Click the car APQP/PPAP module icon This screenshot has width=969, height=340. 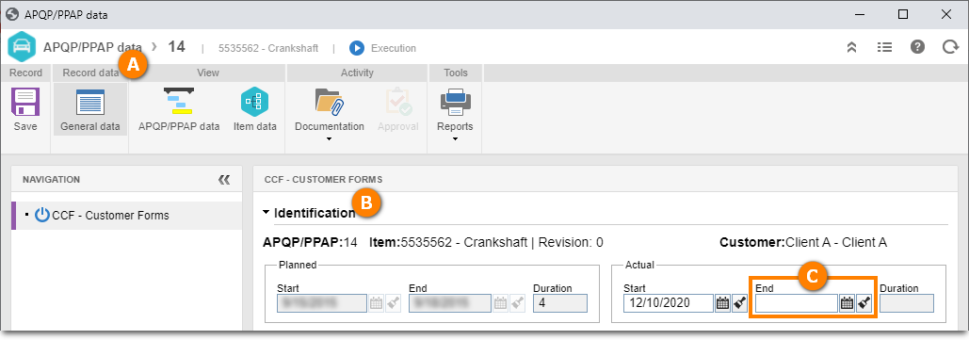tap(22, 48)
